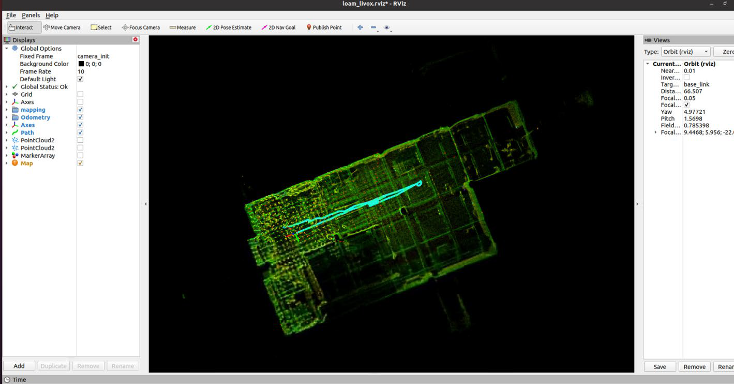This screenshot has width=734, height=384.
Task: Collapse the Global Options tree
Action: coord(7,49)
